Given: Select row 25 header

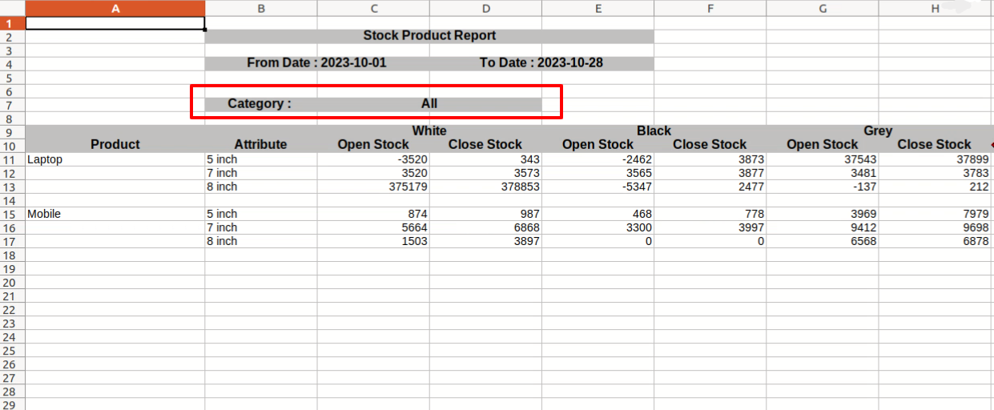Looking at the screenshot, I should click(x=12, y=351).
